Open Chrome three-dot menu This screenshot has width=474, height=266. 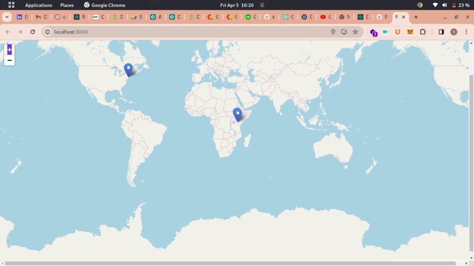[x=466, y=32]
